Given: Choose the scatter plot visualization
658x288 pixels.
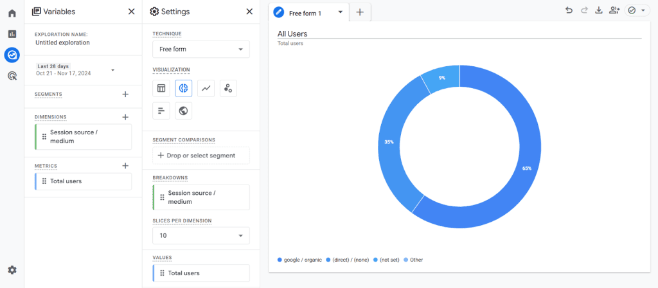Looking at the screenshot, I should point(228,89).
